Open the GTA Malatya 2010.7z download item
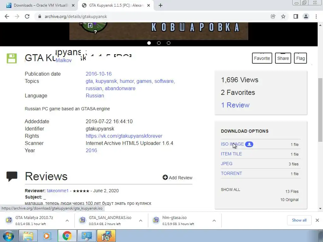 [x=34, y=220]
